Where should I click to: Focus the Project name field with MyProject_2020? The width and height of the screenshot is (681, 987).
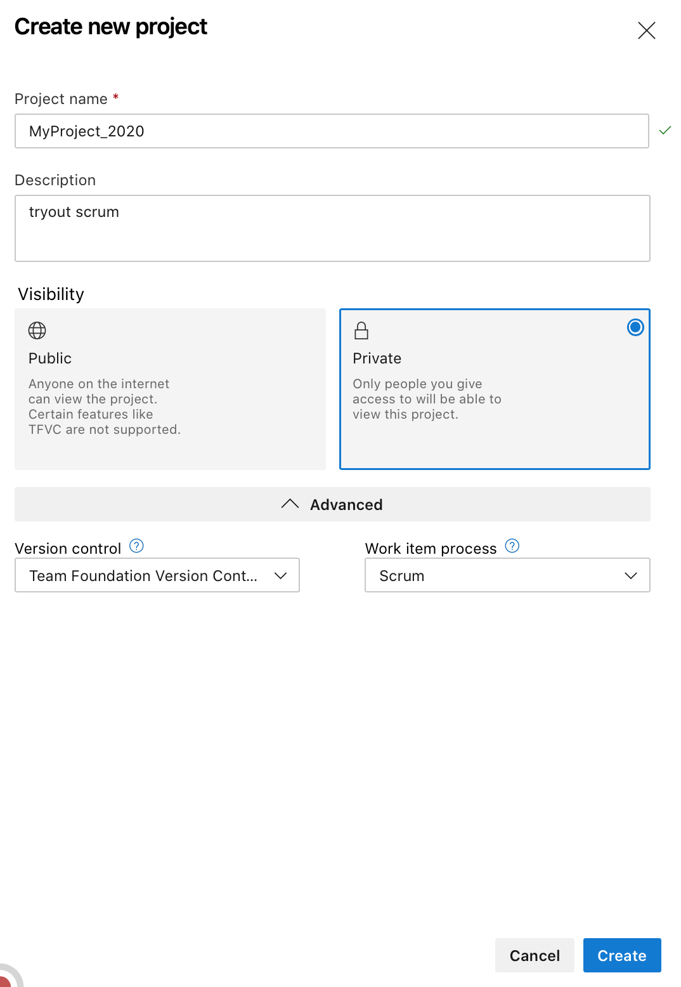pyautogui.click(x=332, y=131)
